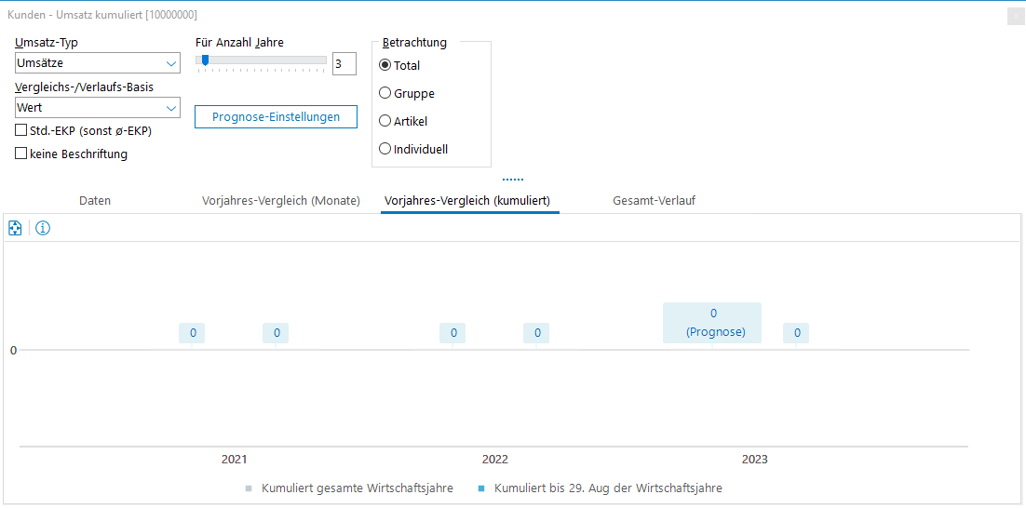Go to the Gesamt-Verlauf tab
This screenshot has height=508, width=1026.
[x=654, y=201]
